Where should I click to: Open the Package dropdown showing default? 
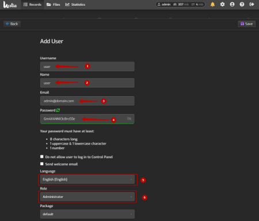87,214
